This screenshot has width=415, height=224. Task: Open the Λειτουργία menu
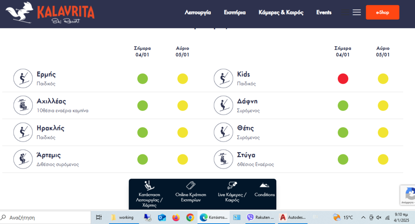click(x=198, y=12)
